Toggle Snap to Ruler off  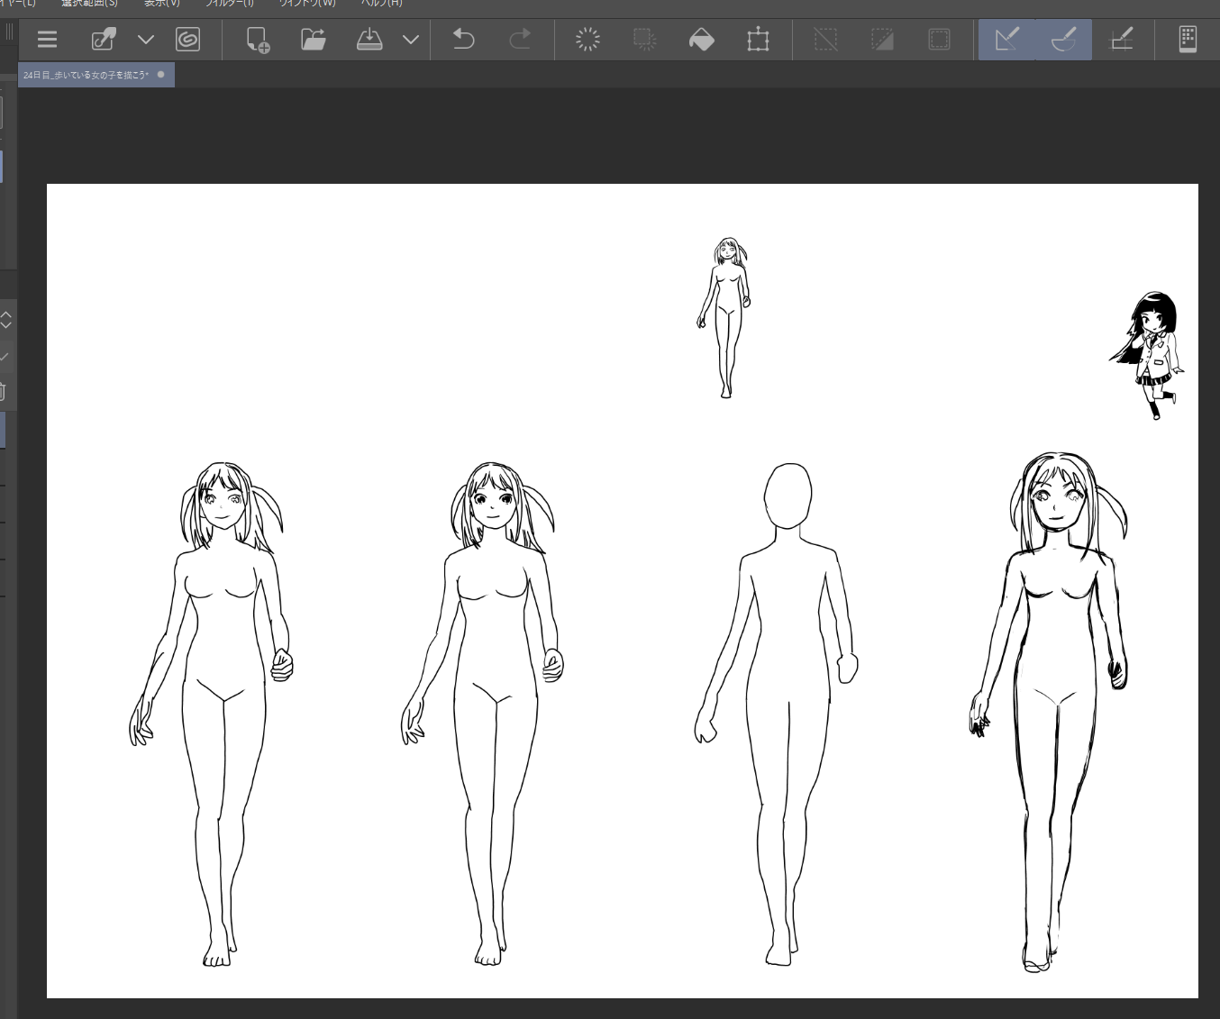(1006, 40)
